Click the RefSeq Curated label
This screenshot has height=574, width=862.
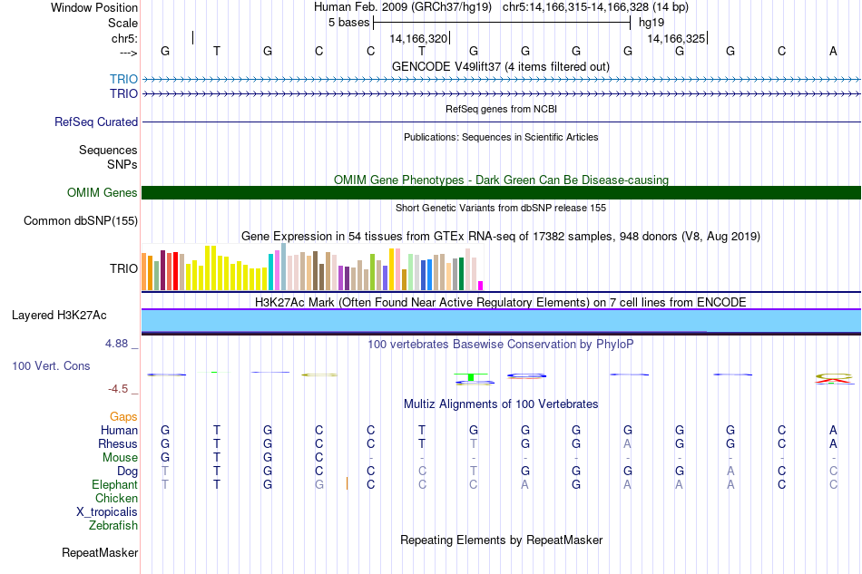click(x=95, y=122)
